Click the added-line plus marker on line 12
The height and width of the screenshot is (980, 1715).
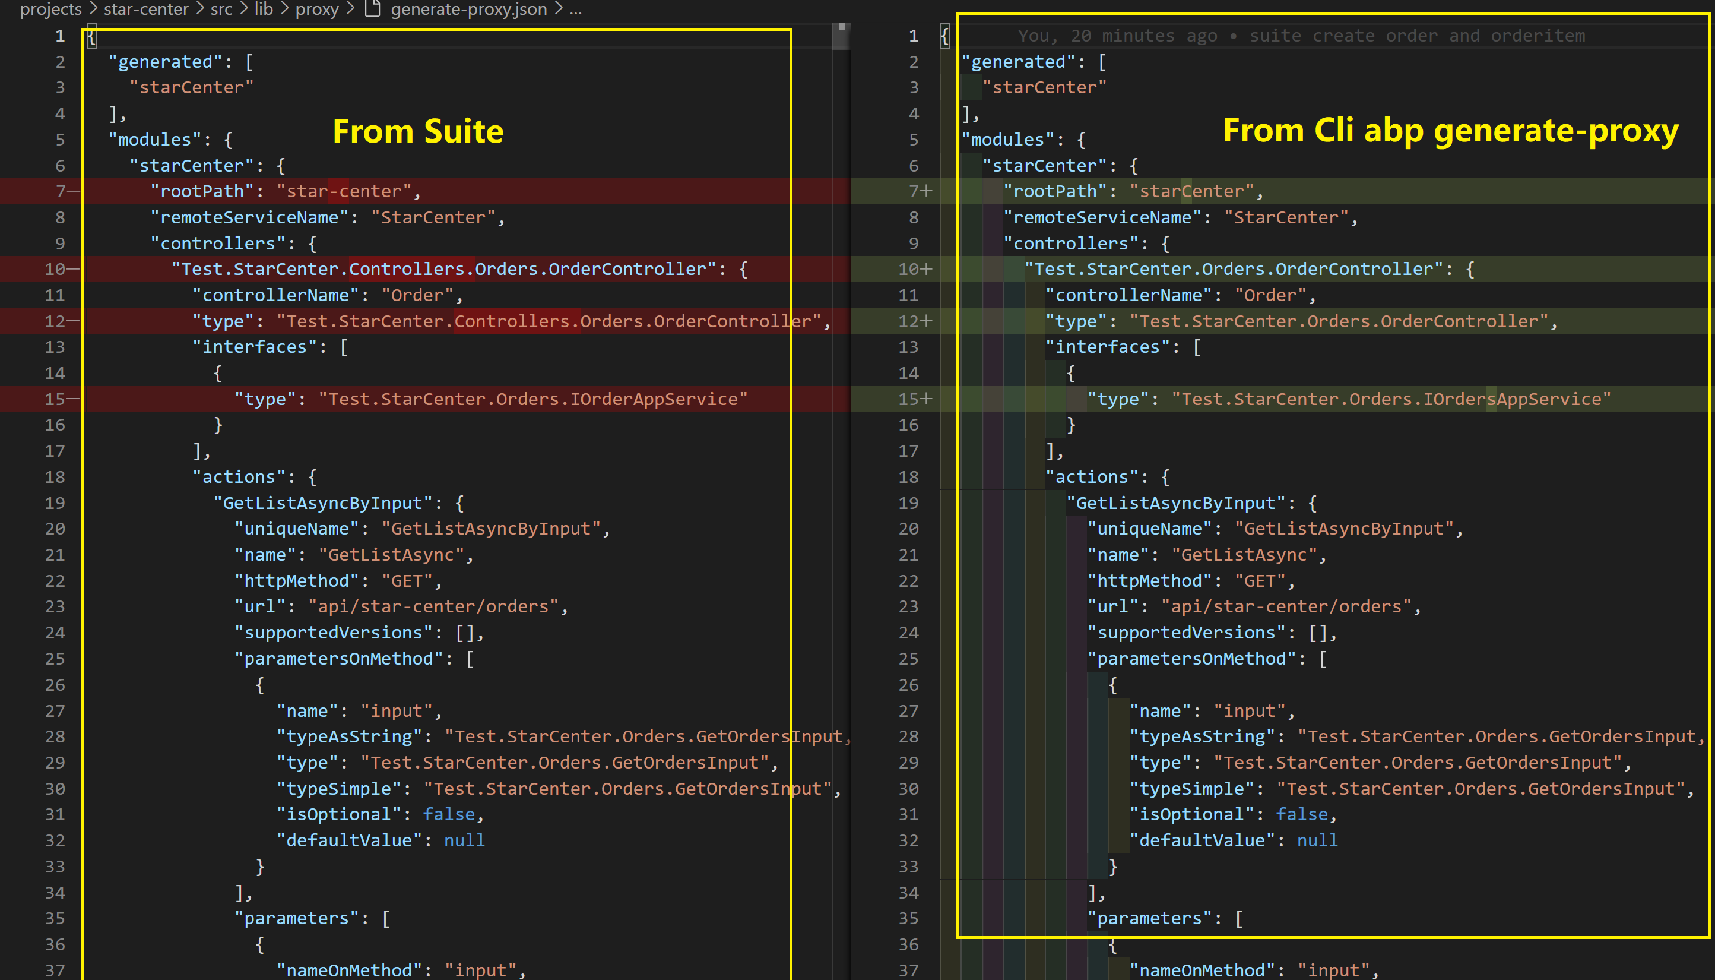pos(927,321)
